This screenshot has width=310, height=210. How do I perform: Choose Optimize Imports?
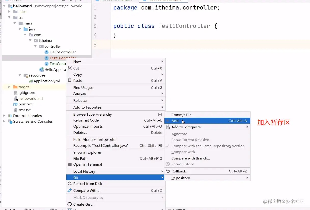116,126
